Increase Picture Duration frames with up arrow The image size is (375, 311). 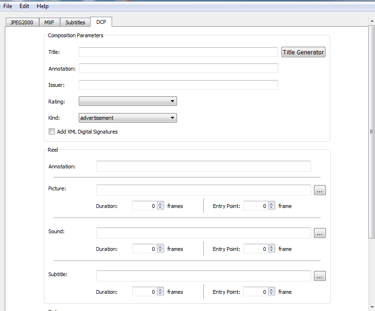click(160, 204)
